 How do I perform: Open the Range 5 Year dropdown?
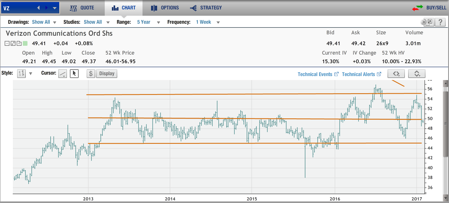(148, 22)
